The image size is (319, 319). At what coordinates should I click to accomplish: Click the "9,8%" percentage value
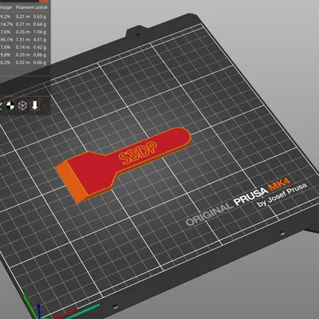tap(5, 55)
